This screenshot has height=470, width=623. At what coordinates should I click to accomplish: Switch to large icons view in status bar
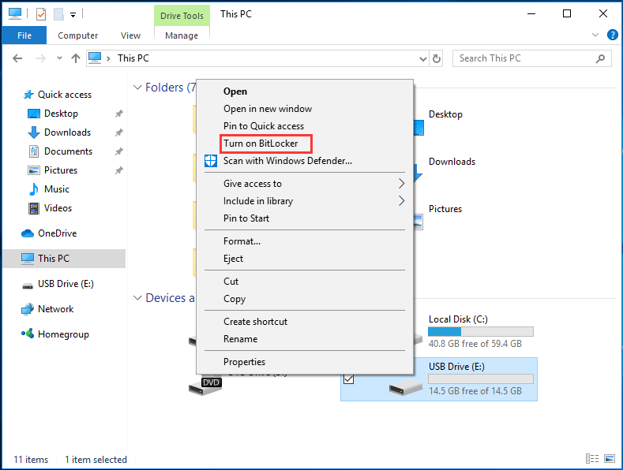[610, 459]
